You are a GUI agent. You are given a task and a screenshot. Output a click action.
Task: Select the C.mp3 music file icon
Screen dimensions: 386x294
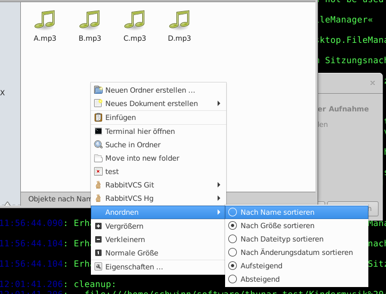(x=135, y=19)
